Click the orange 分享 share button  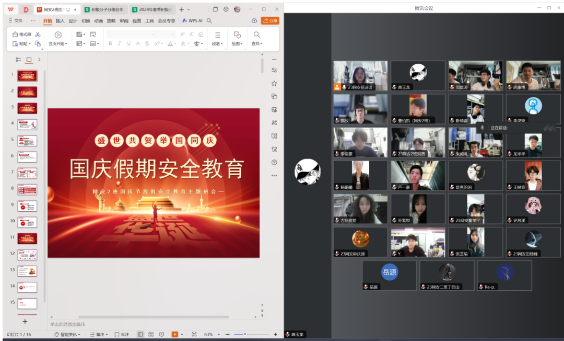click(x=270, y=21)
